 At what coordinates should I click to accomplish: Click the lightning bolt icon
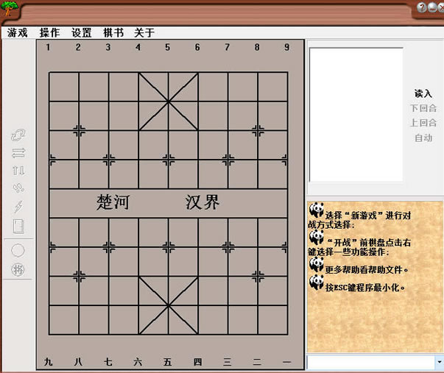[18, 207]
